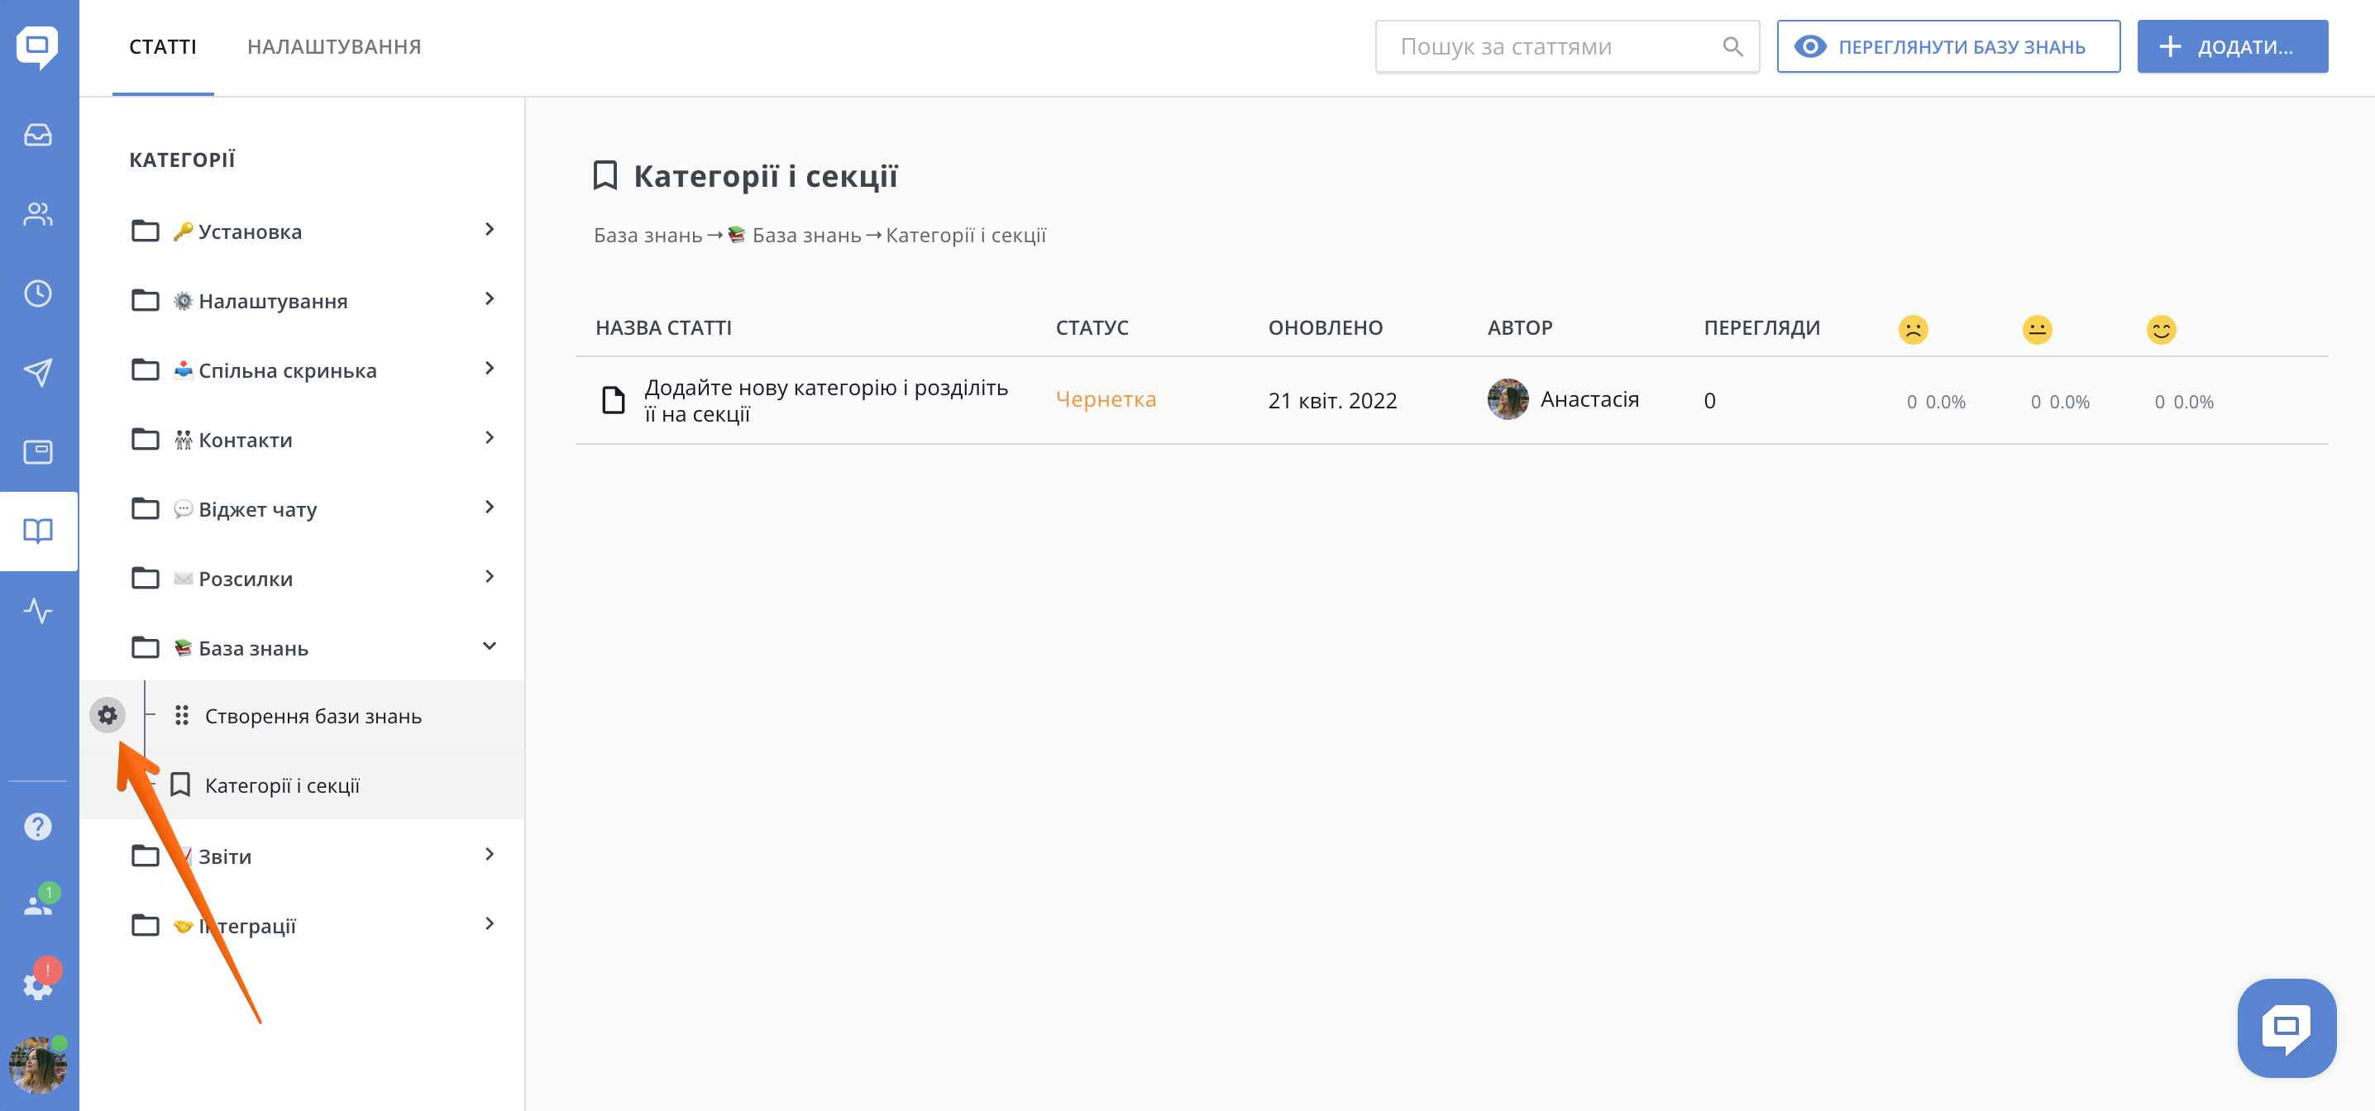Expand the Звіти category arrow
2375x1111 pixels.
pyautogui.click(x=490, y=855)
